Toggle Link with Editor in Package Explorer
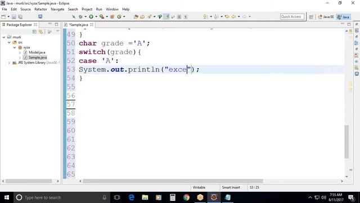Image resolution: width=360 pixels, height=203 pixels. pos(41,32)
